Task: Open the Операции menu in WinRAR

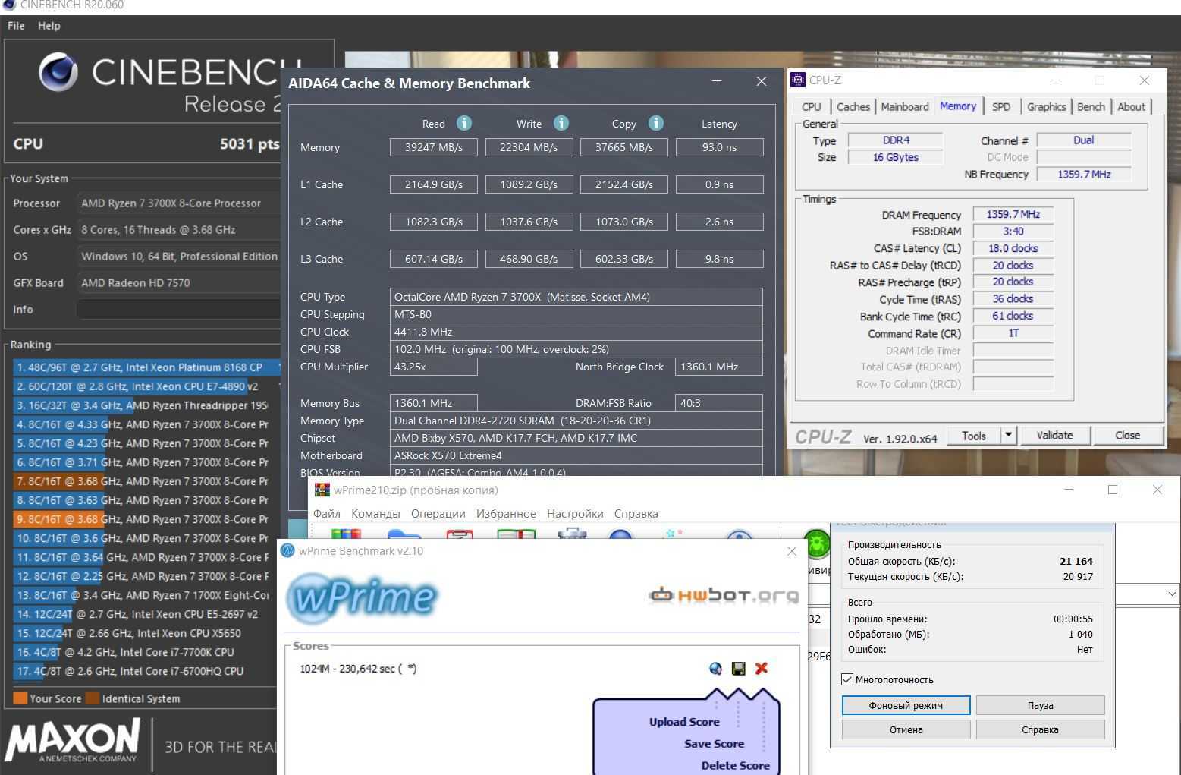Action: click(438, 514)
